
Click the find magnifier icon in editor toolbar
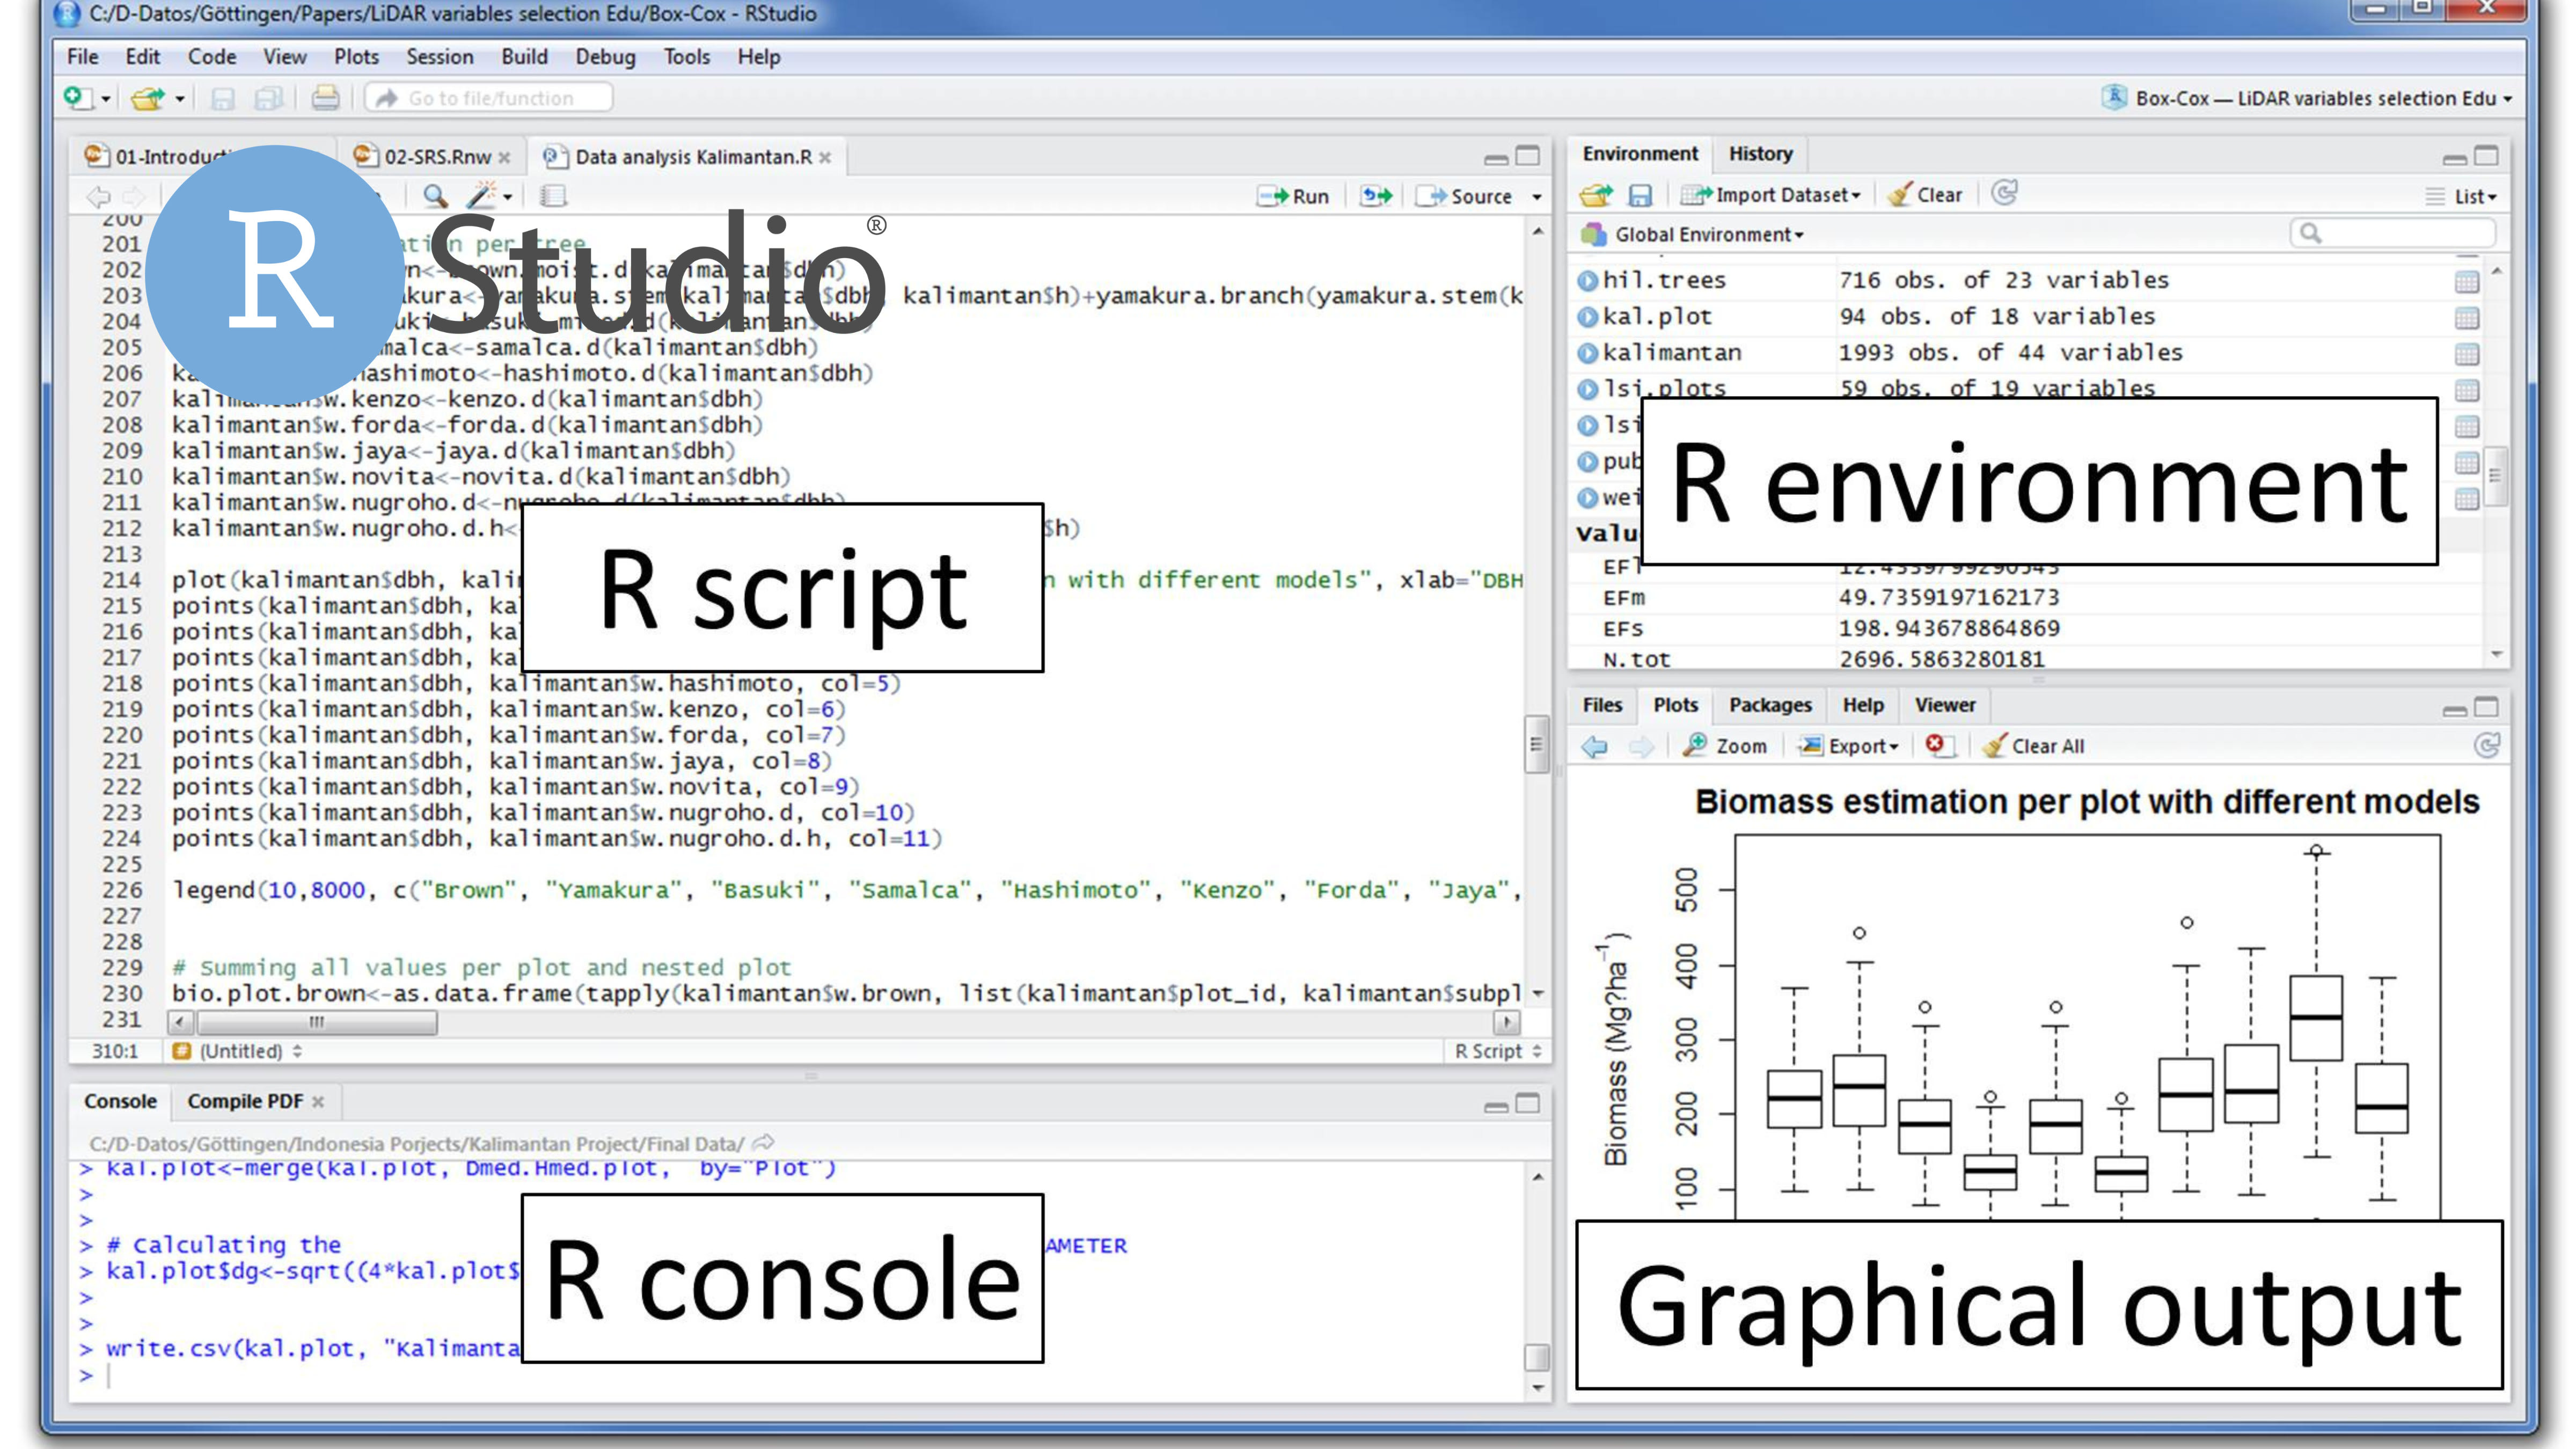(x=434, y=195)
